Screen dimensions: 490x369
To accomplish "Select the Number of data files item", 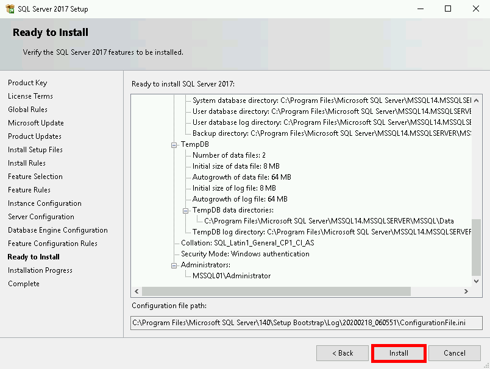I will (229, 156).
